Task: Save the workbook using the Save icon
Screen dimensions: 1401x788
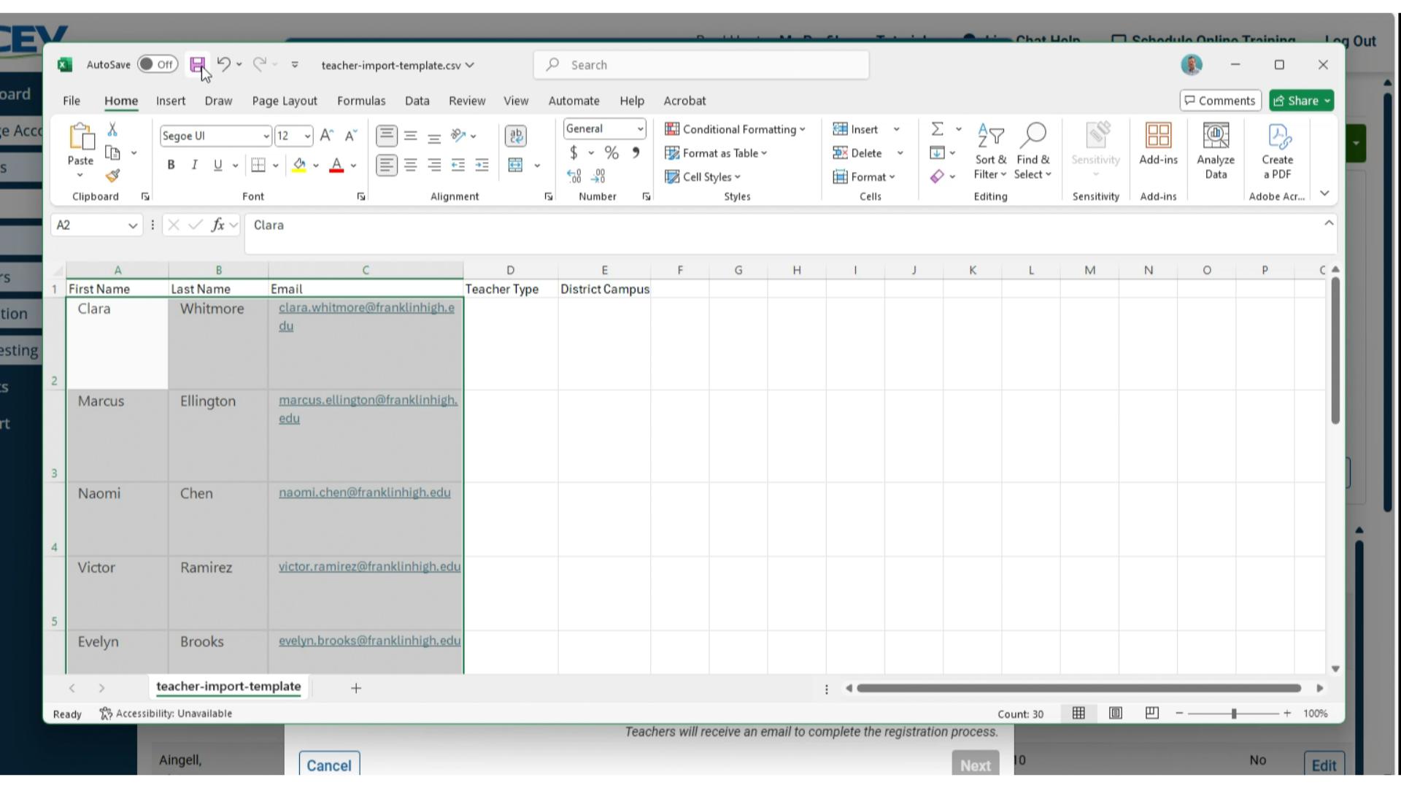Action: click(197, 64)
